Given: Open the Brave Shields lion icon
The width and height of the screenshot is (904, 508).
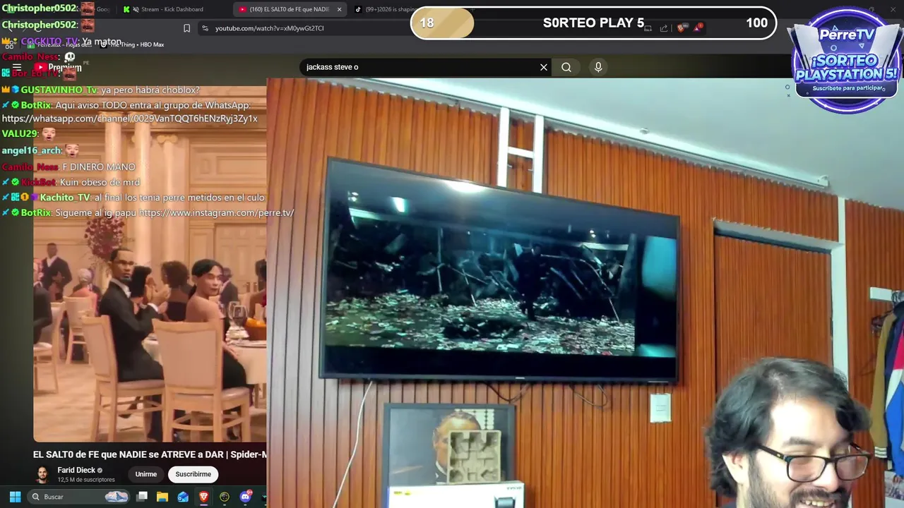Looking at the screenshot, I should (x=681, y=28).
